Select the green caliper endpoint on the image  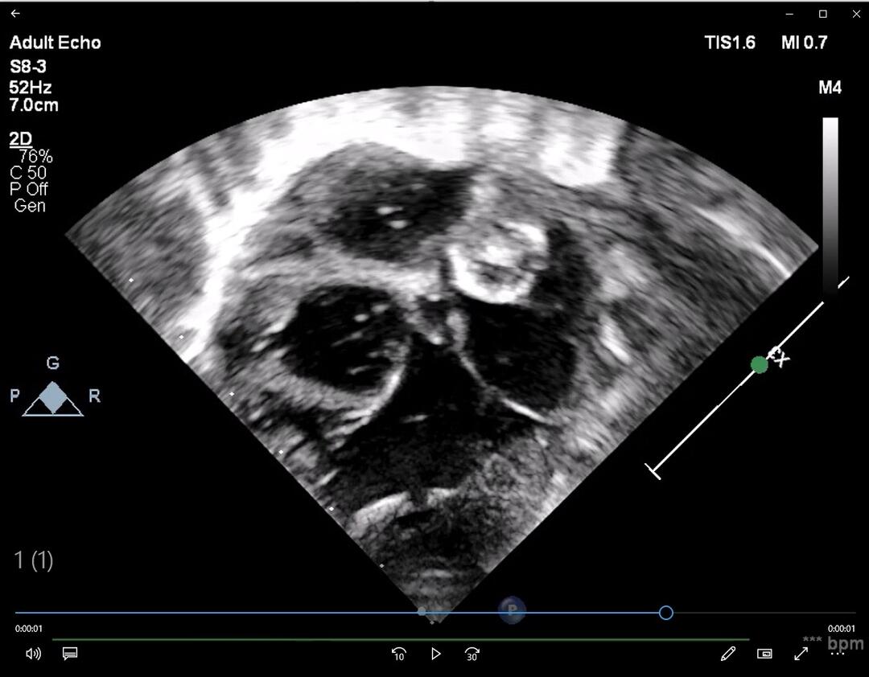click(x=760, y=364)
